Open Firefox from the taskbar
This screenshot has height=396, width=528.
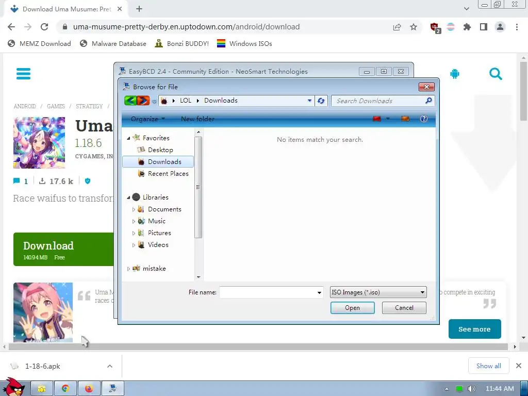click(x=89, y=389)
